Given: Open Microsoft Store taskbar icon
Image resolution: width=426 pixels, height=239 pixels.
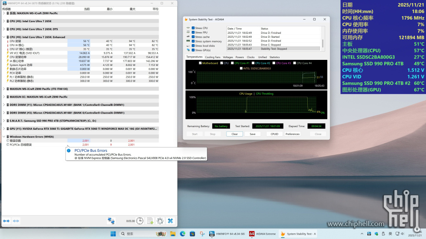Looking at the screenshot, I should [x=192, y=234].
